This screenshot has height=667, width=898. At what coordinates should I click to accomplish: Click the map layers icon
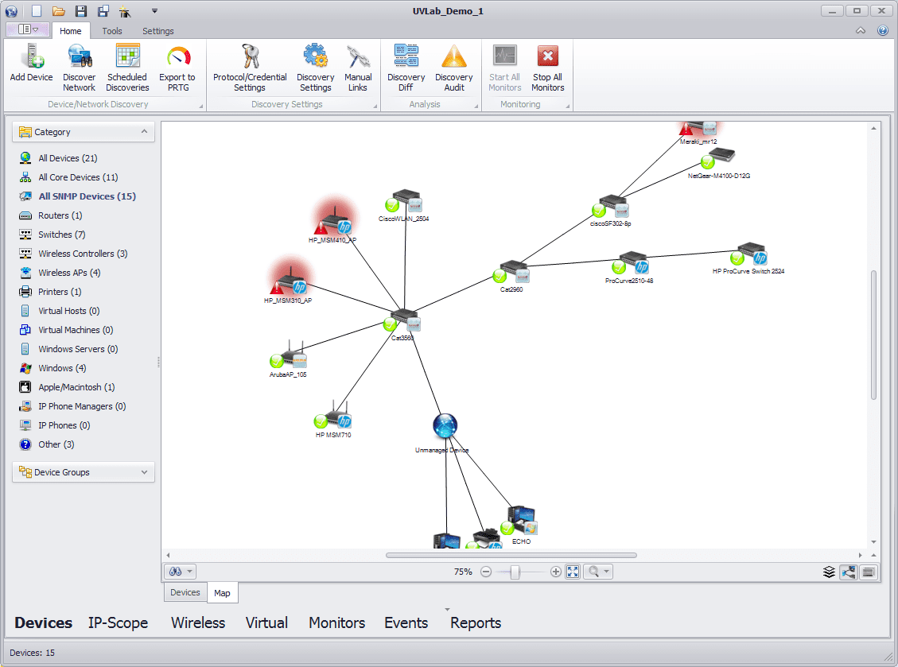tap(829, 572)
